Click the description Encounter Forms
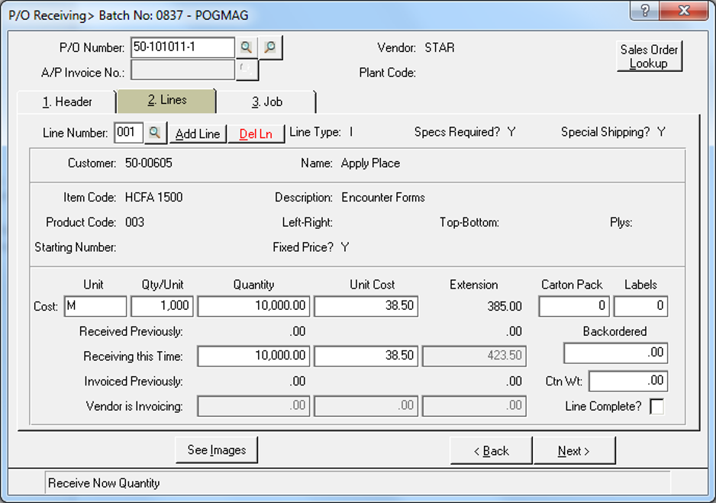The height and width of the screenshot is (503, 716). 383,197
